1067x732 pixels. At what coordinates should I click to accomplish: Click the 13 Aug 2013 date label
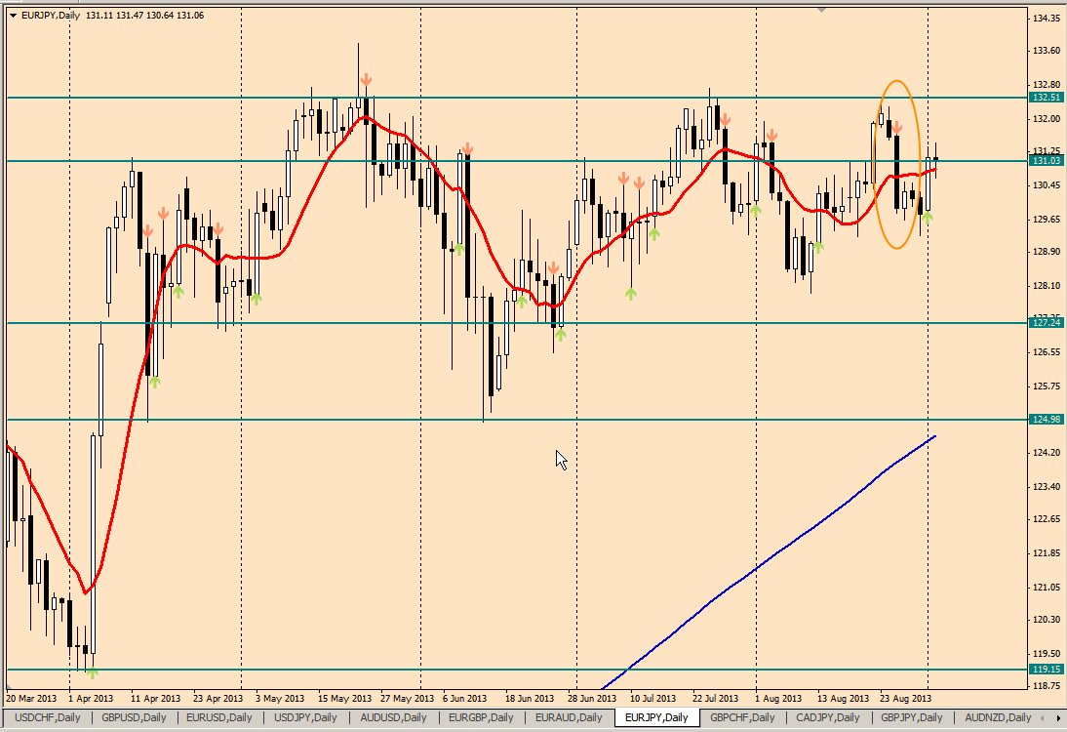click(x=843, y=698)
